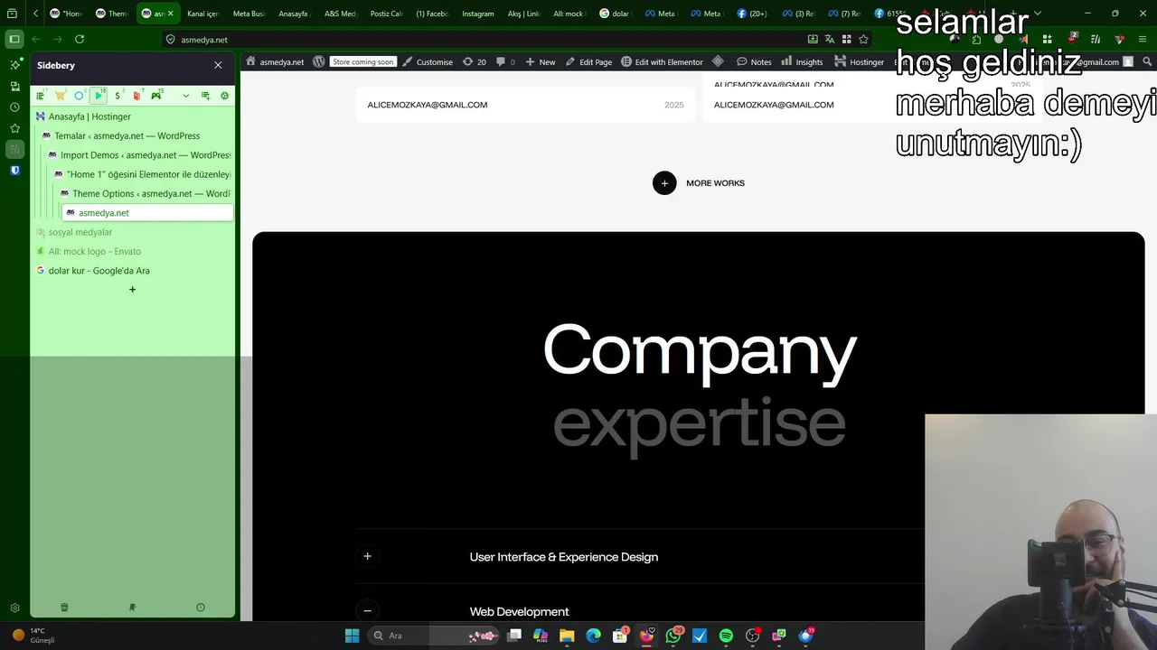Open History clock icon in sidebar strip

tap(14, 107)
